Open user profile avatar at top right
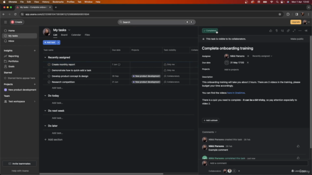 click(x=305, y=22)
